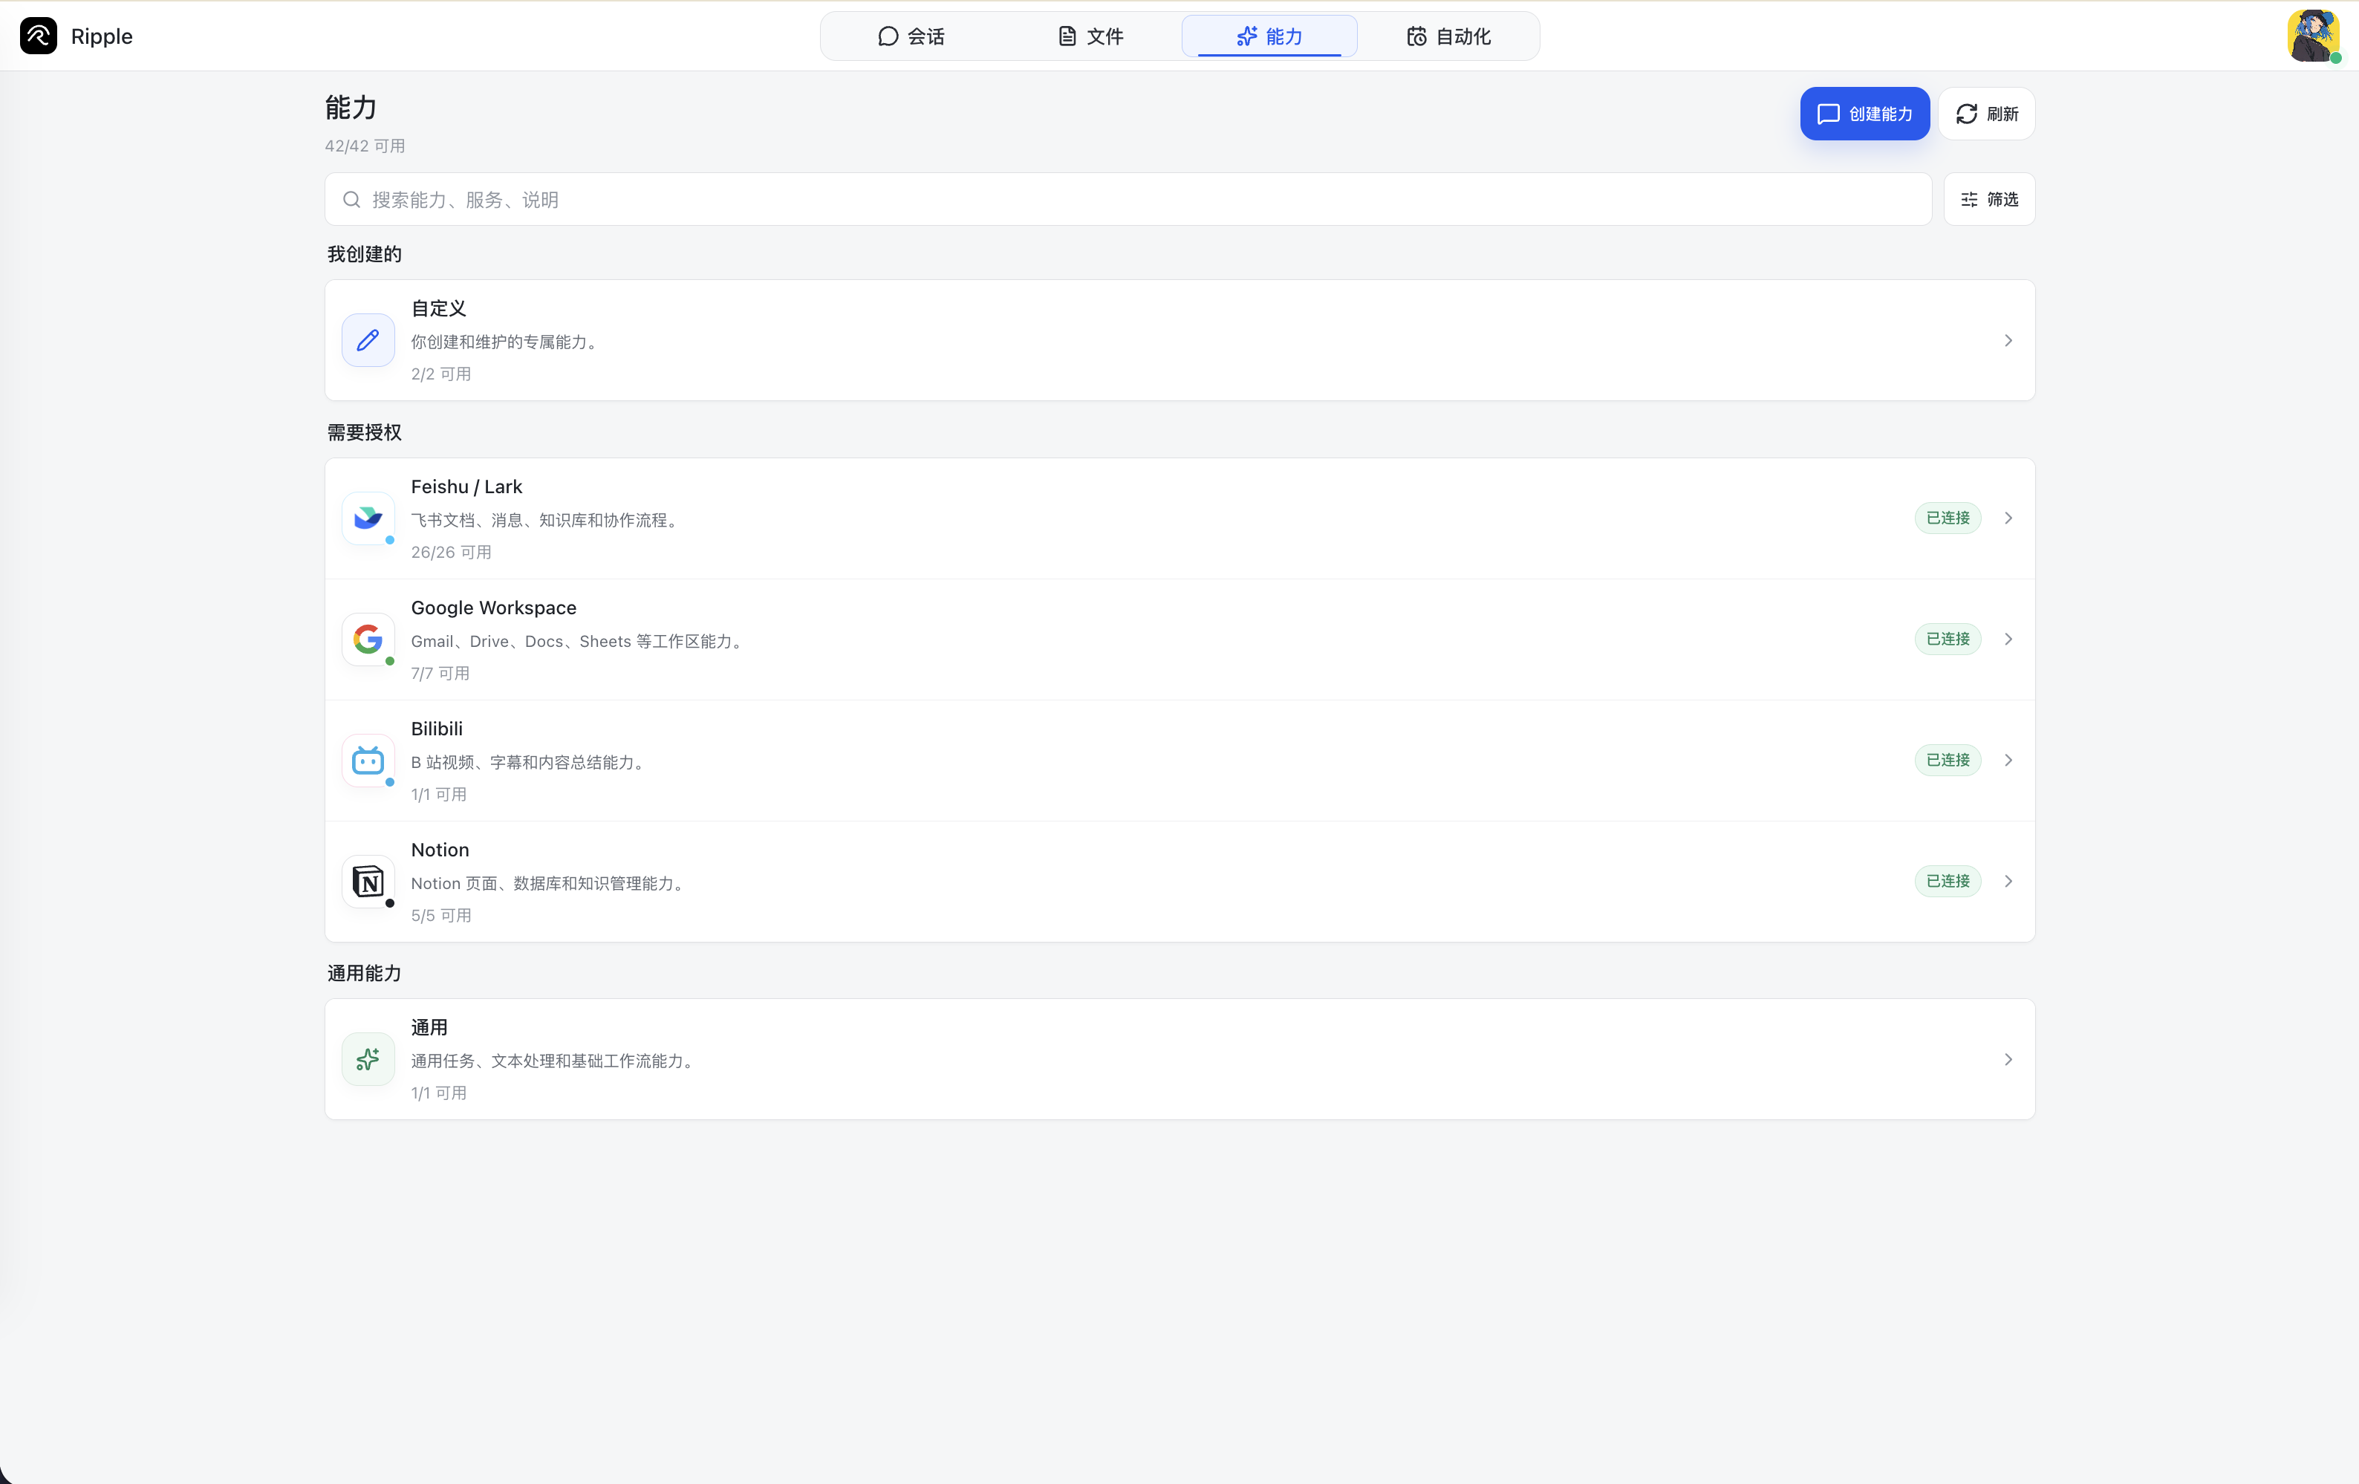Click the 创建能力 button
The height and width of the screenshot is (1484, 2359).
(x=1864, y=114)
